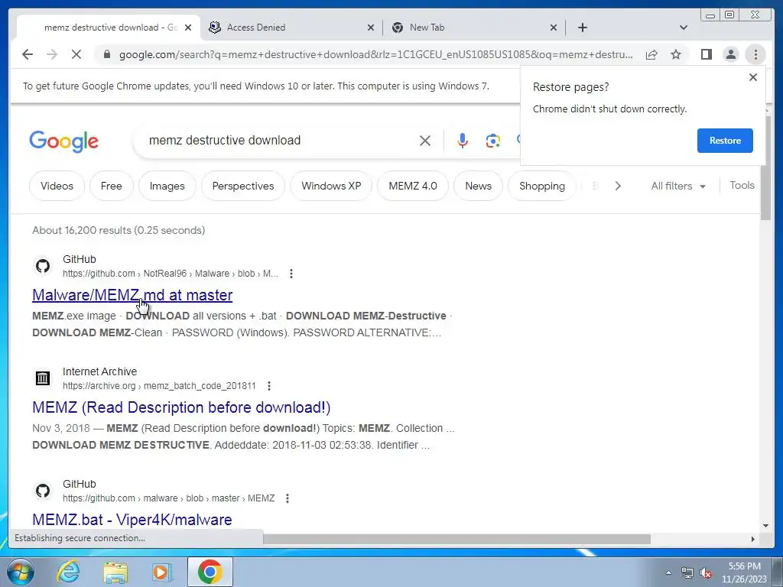Clear the search query with the X

click(425, 141)
